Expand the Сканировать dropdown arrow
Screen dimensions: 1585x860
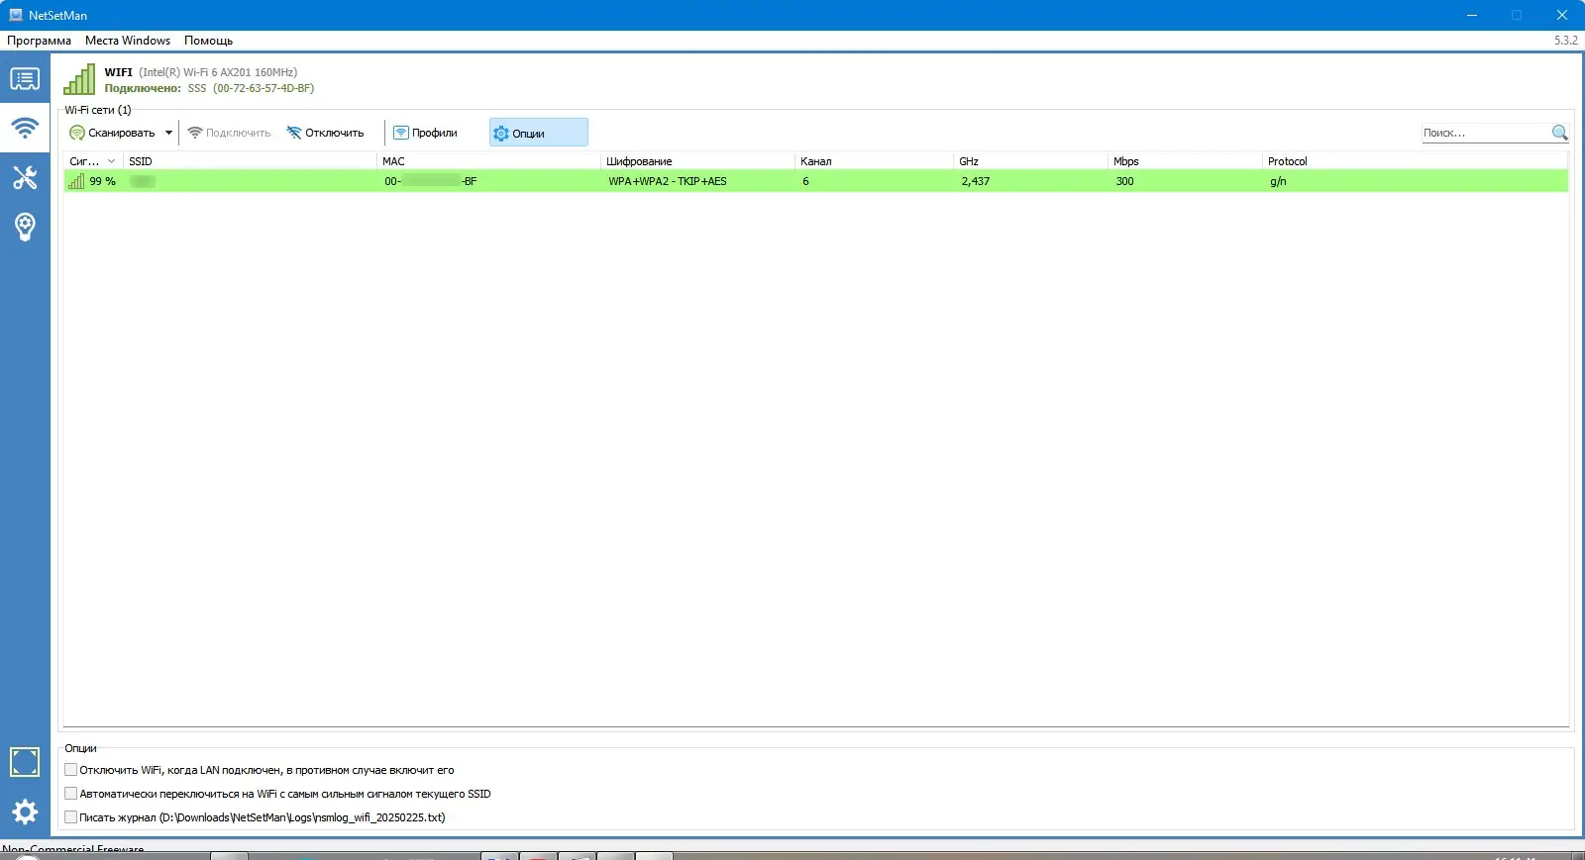(168, 133)
